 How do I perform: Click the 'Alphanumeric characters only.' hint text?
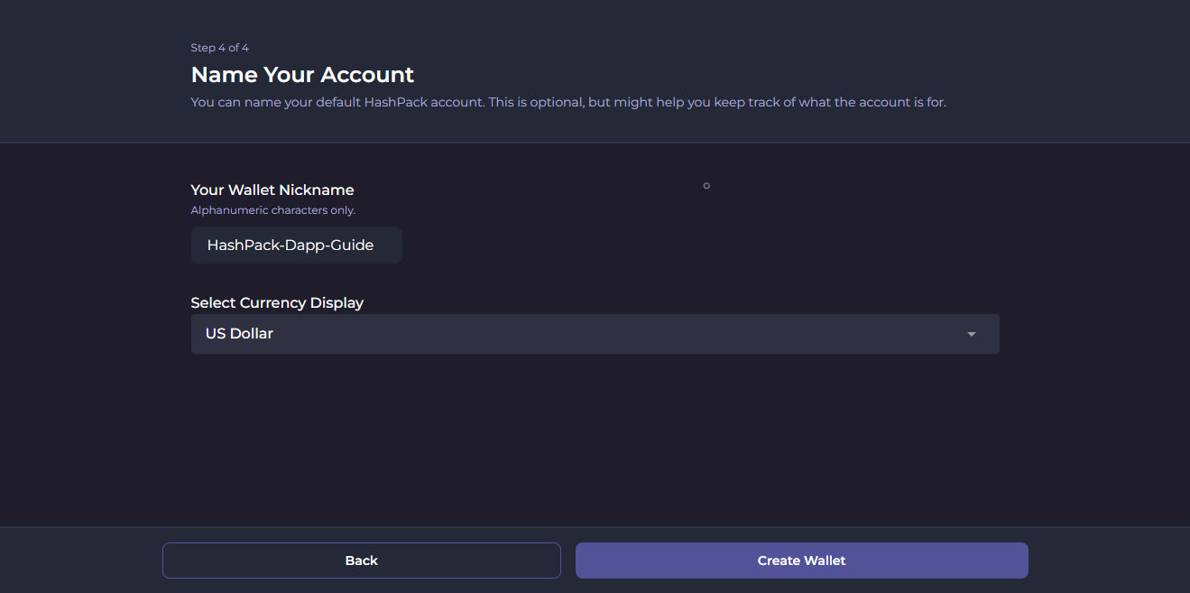[272, 210]
